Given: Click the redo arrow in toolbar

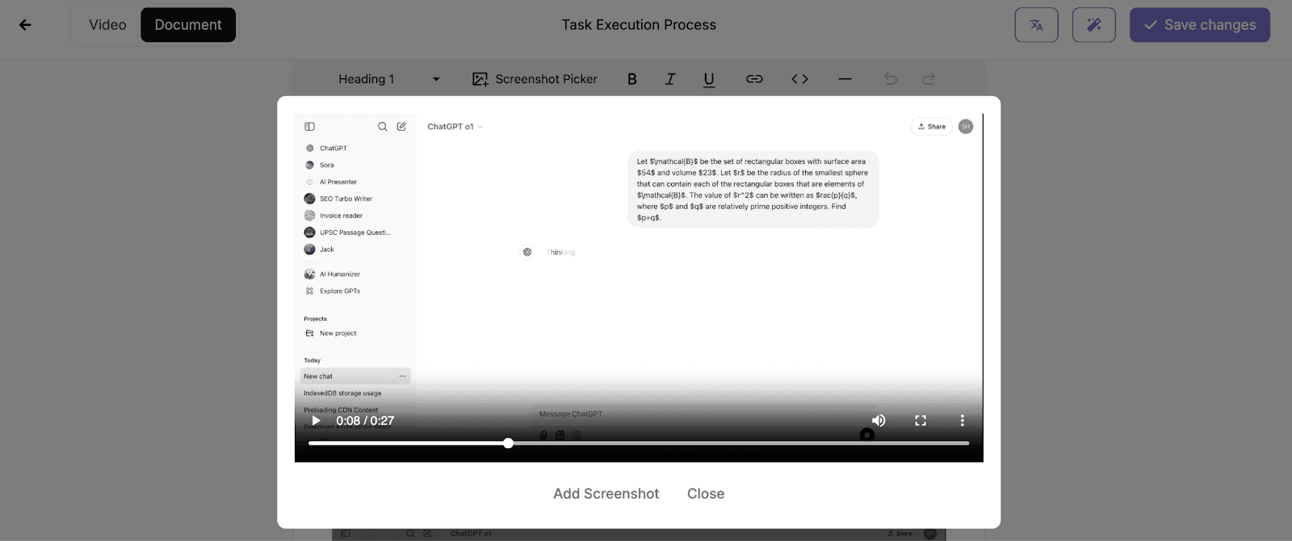Looking at the screenshot, I should click(929, 79).
